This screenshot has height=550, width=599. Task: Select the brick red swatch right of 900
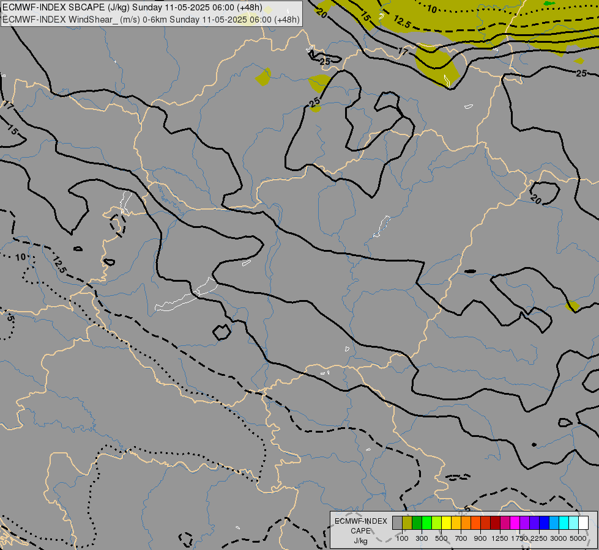[486, 523]
